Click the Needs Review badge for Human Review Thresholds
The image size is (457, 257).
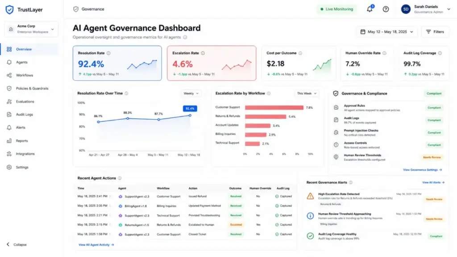432,158
